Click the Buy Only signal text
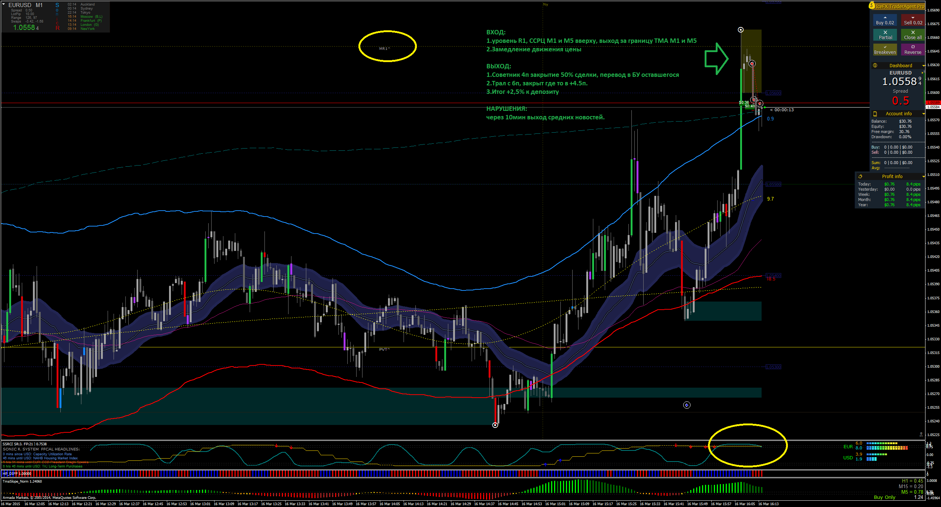The image size is (941, 507). [884, 497]
